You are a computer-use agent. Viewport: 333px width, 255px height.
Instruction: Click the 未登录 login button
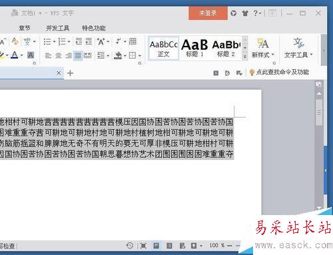208,13
